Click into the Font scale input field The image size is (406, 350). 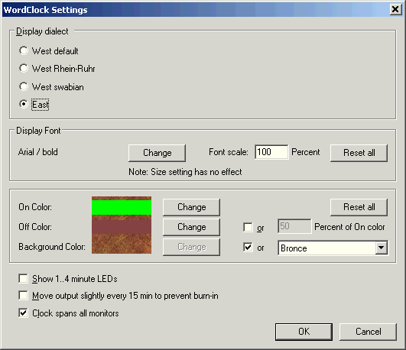click(271, 152)
